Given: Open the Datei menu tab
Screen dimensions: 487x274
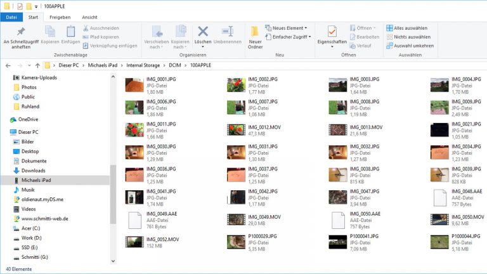Looking at the screenshot, I should point(11,17).
